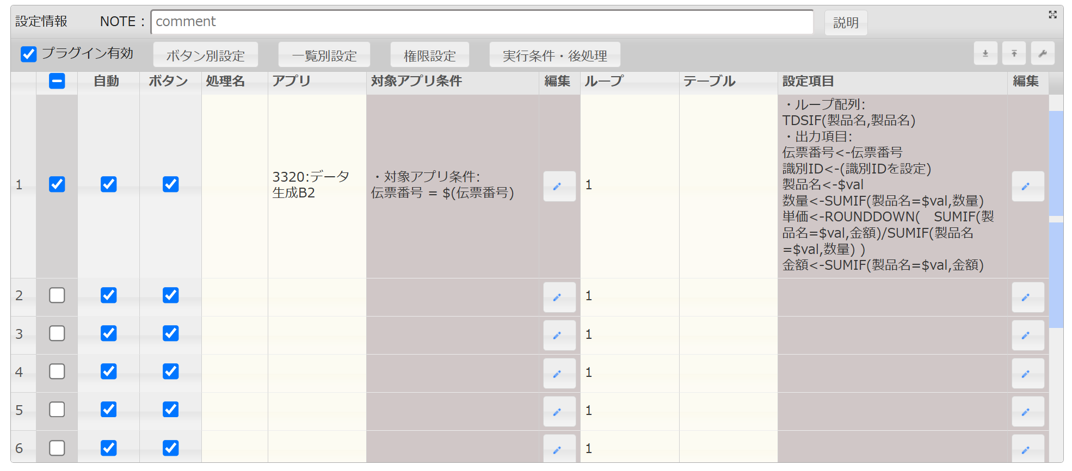Edit setting items pencil in row 5

pyautogui.click(x=1028, y=411)
